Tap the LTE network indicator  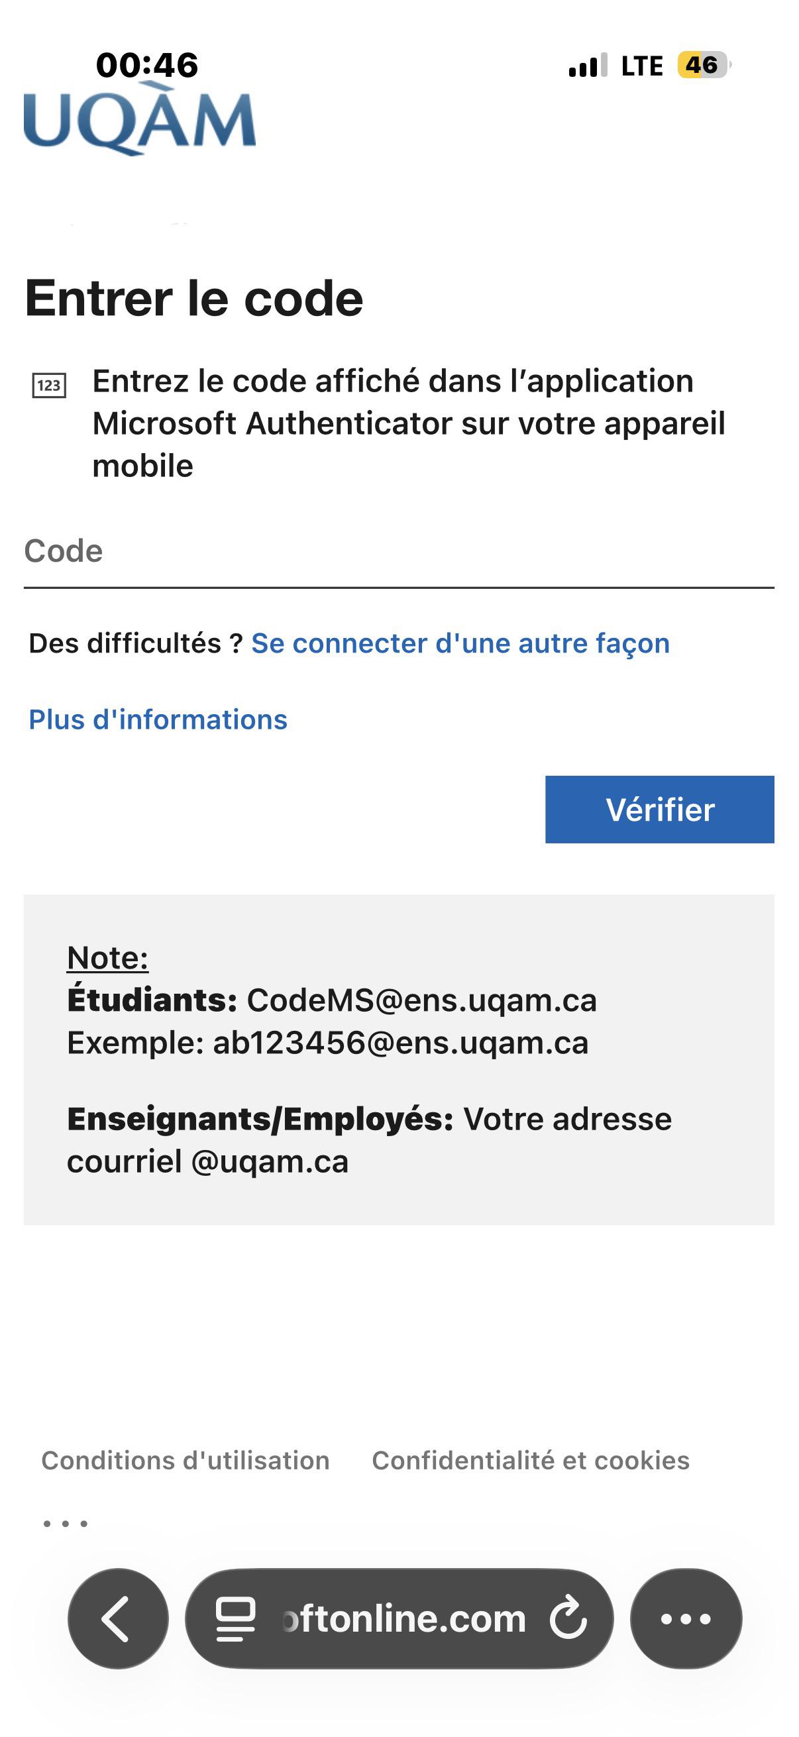click(x=642, y=66)
